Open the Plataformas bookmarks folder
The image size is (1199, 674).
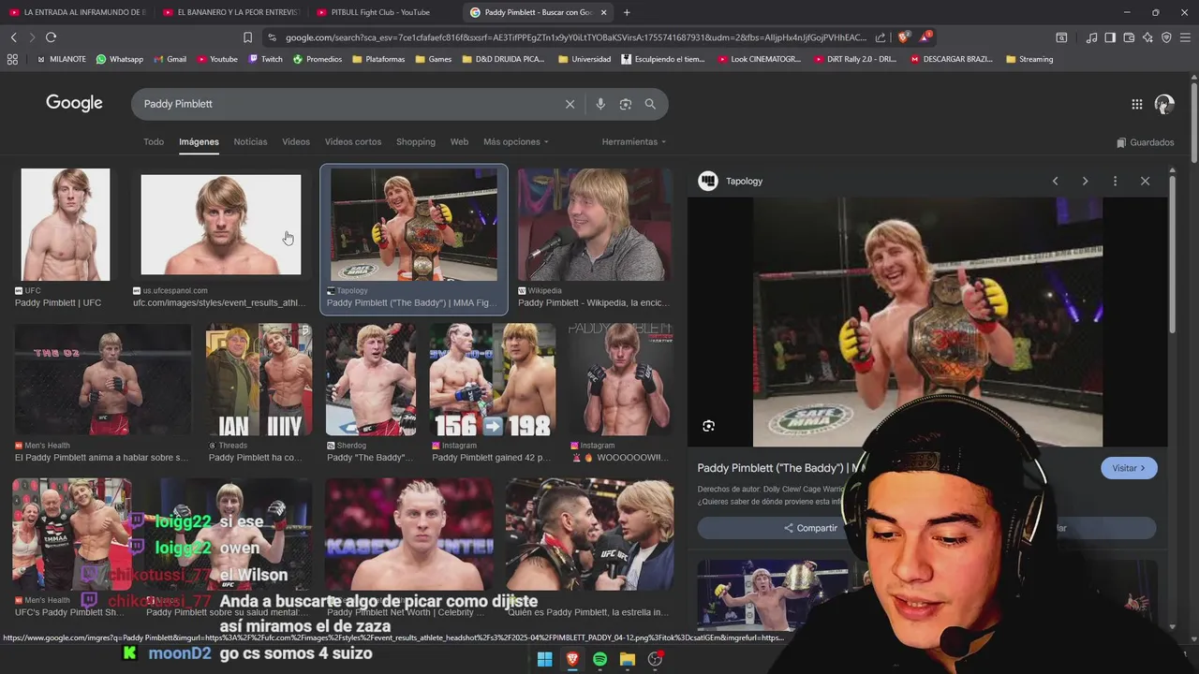pyautogui.click(x=378, y=59)
